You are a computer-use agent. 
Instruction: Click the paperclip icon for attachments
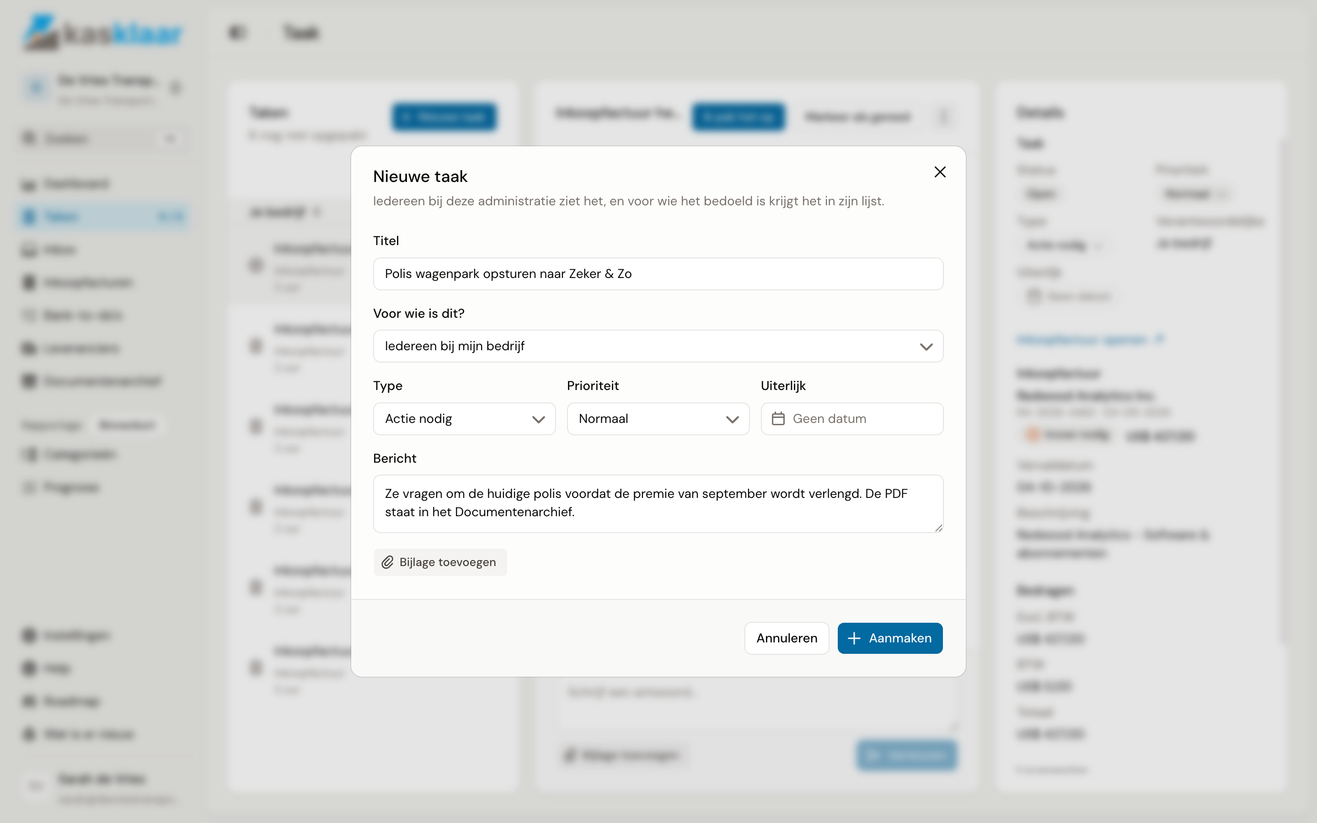tap(387, 562)
